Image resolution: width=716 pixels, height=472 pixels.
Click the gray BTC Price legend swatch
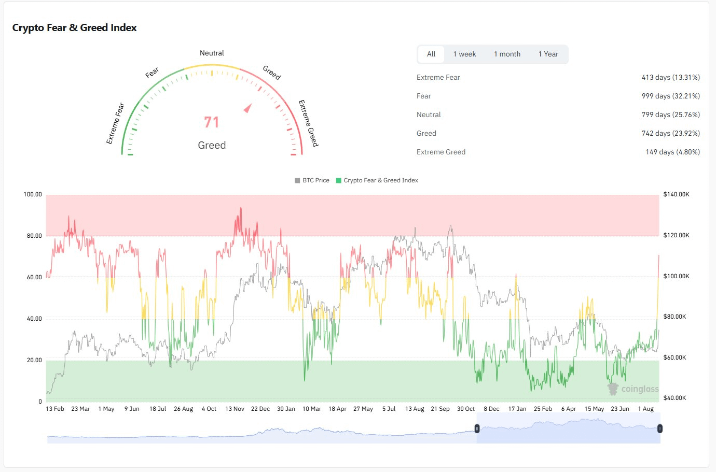click(297, 180)
